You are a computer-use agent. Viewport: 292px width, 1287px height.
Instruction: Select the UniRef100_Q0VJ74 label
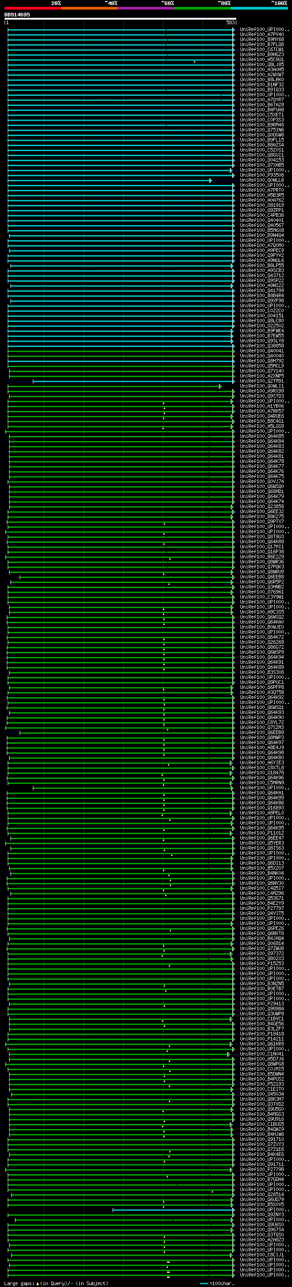262,481
